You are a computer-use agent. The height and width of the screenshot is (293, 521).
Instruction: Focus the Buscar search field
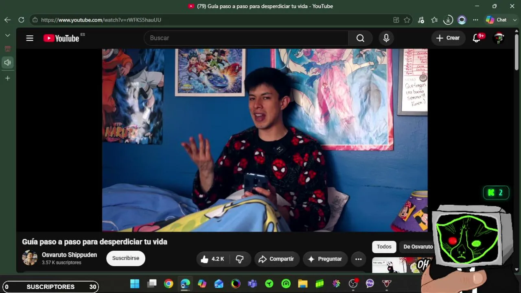246,38
